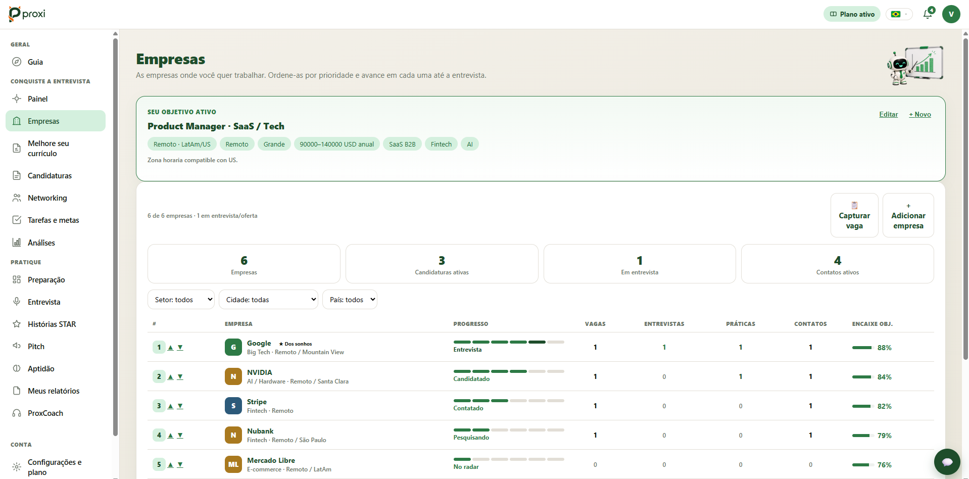Move NVIDIA up in priority
The height and width of the screenshot is (479, 969).
point(171,376)
